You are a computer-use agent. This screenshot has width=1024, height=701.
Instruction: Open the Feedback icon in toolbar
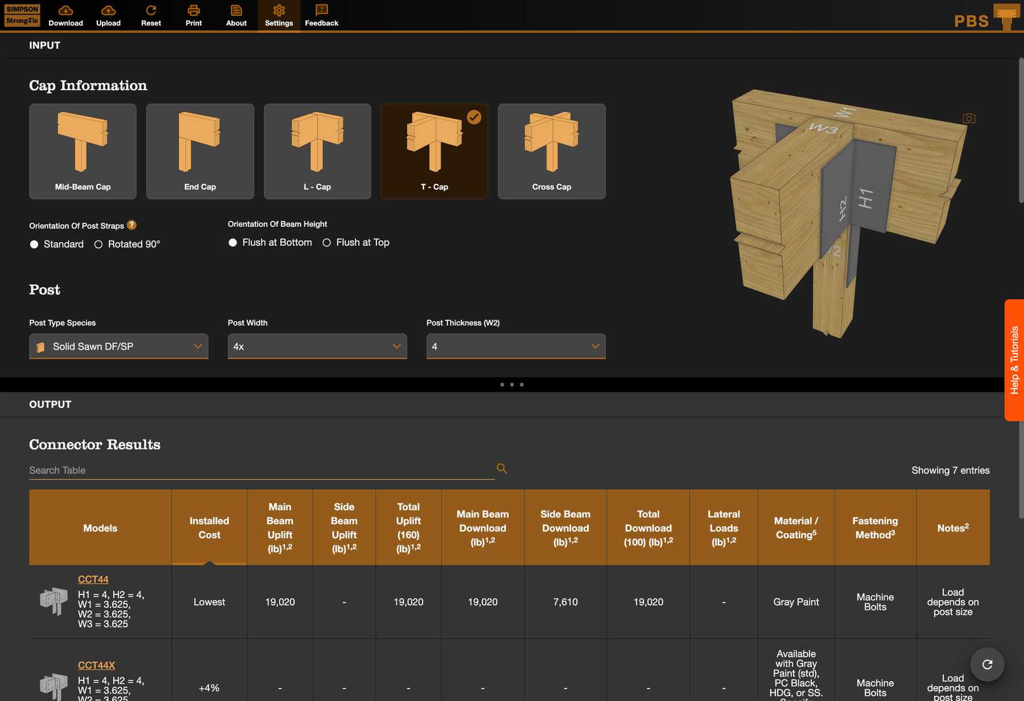[x=321, y=10]
